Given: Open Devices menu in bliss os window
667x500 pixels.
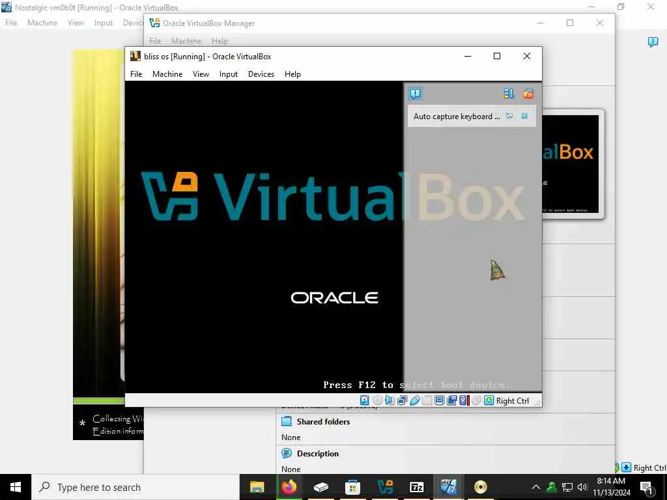Looking at the screenshot, I should click(261, 74).
